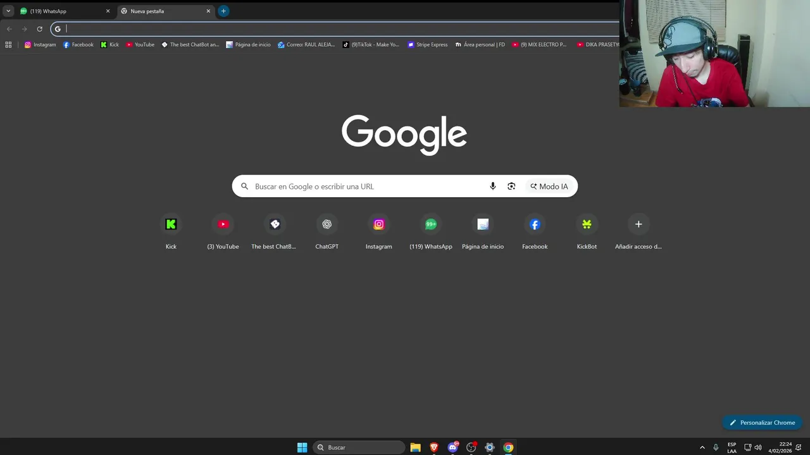
Task: Switch ESP LAA input language
Action: tap(732, 447)
